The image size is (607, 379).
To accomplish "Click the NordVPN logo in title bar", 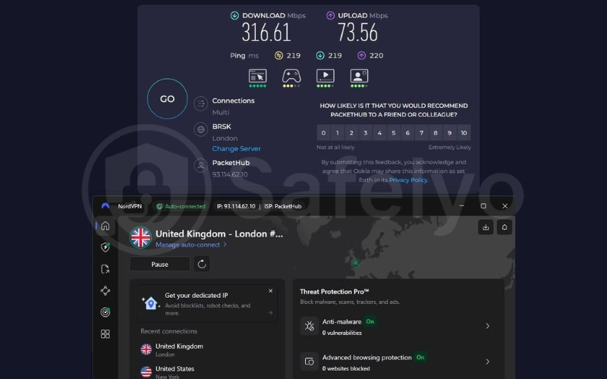I will (x=105, y=205).
